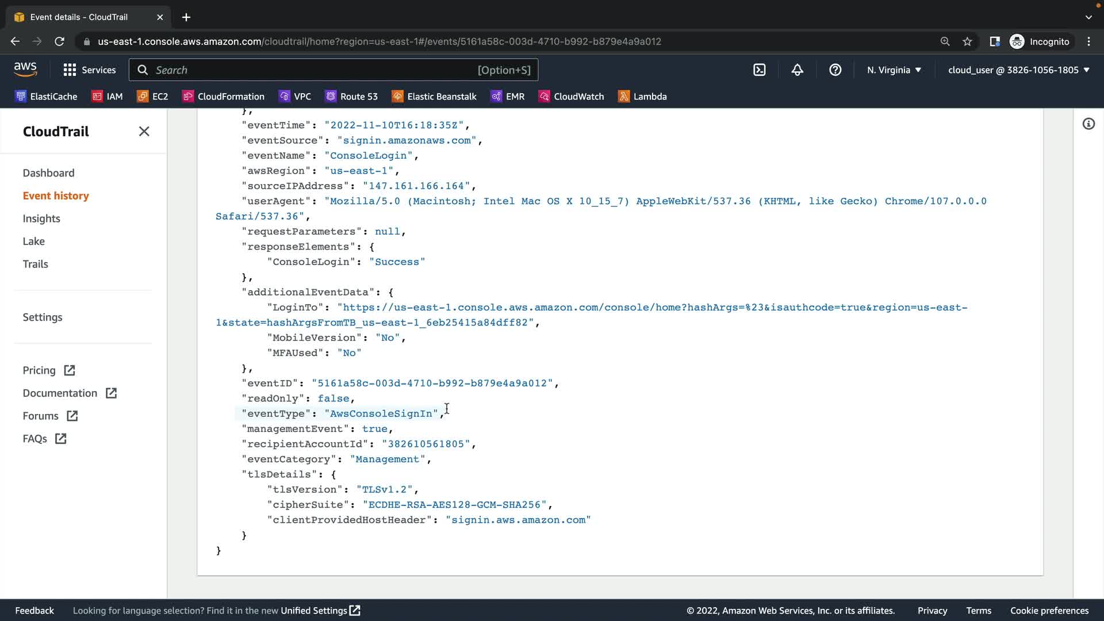This screenshot has height=621, width=1104.
Task: Open the browser tab search chevron
Action: coord(1088,17)
